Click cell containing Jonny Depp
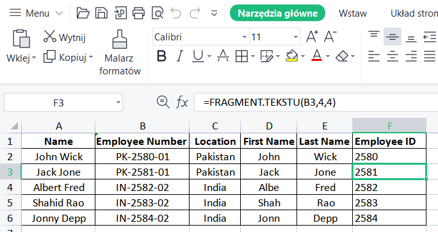The width and height of the screenshot is (438, 232). (x=58, y=218)
